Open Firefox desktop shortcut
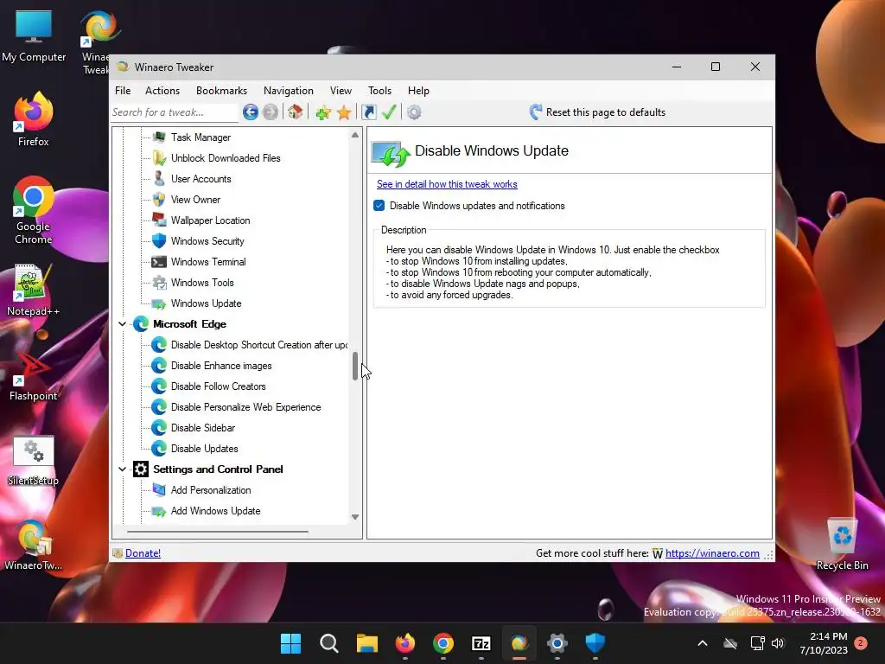 34,119
